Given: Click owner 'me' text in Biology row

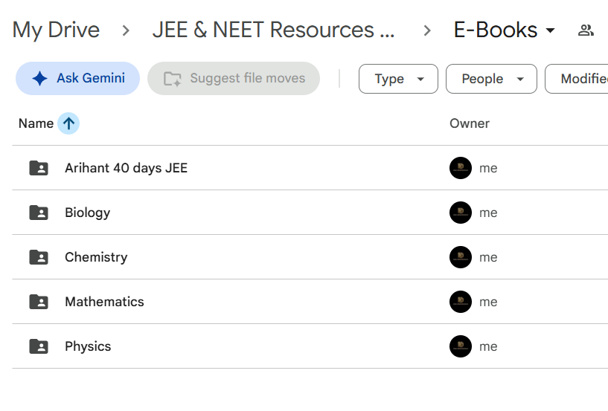Looking at the screenshot, I should pos(488,213).
